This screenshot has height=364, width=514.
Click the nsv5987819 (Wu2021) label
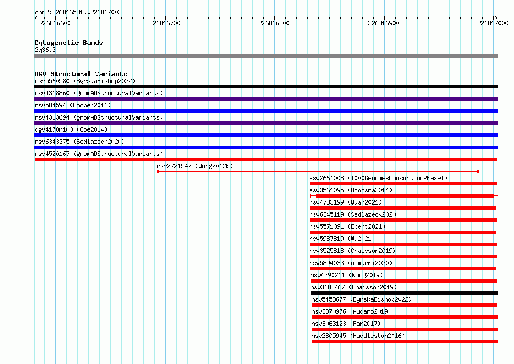tap(342, 239)
